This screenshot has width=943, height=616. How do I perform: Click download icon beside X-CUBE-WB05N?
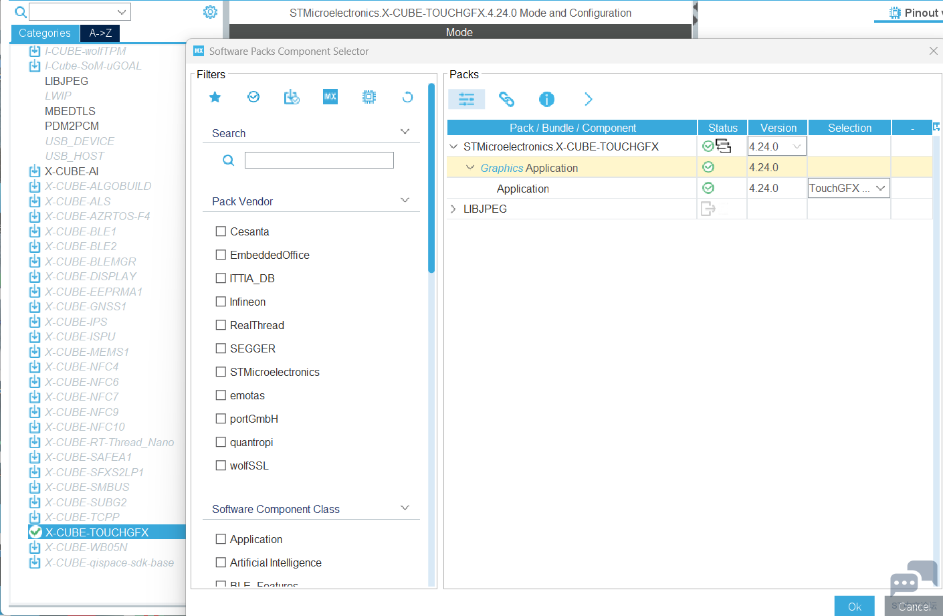(35, 547)
